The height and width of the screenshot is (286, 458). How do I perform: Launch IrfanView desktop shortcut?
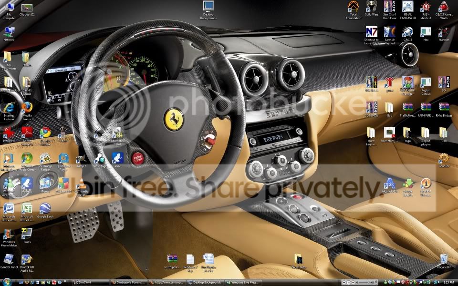(9, 135)
